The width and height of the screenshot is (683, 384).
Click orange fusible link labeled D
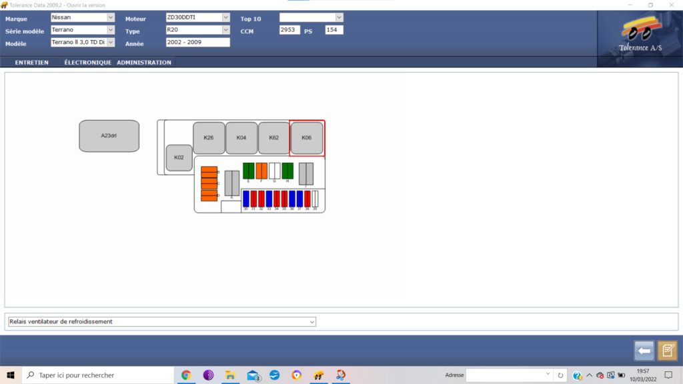click(x=209, y=195)
